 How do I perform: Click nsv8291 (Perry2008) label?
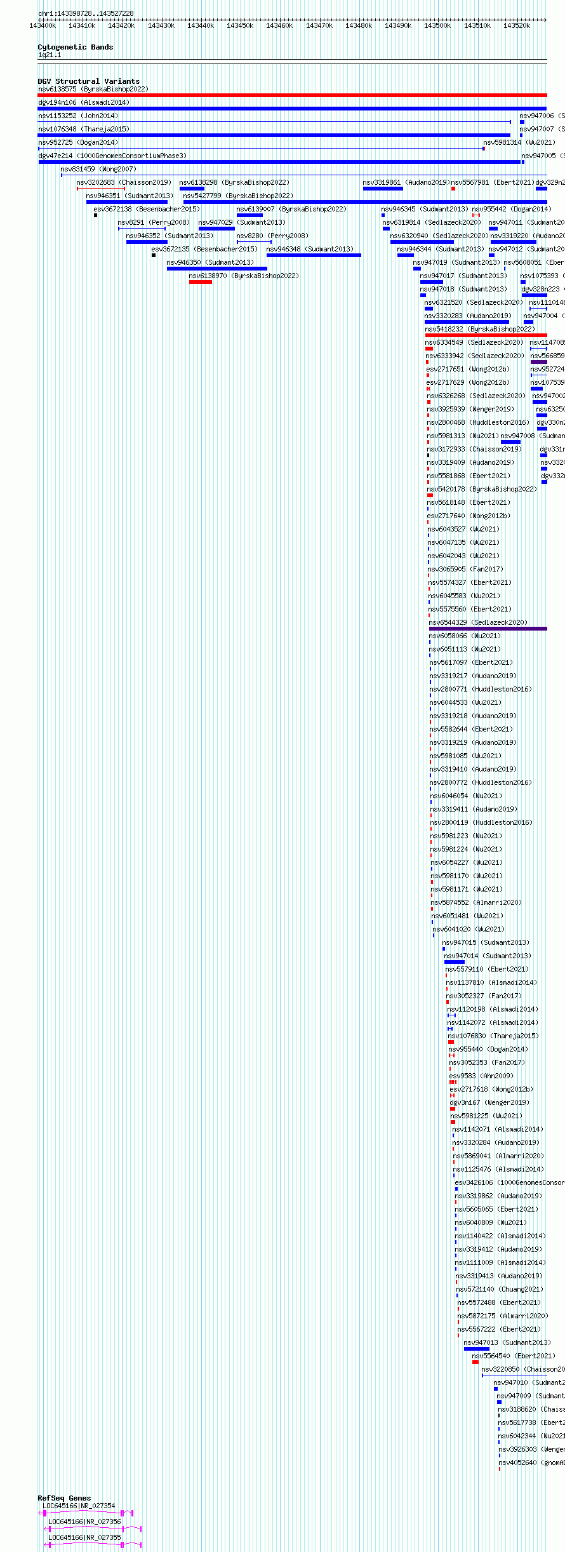(x=154, y=222)
